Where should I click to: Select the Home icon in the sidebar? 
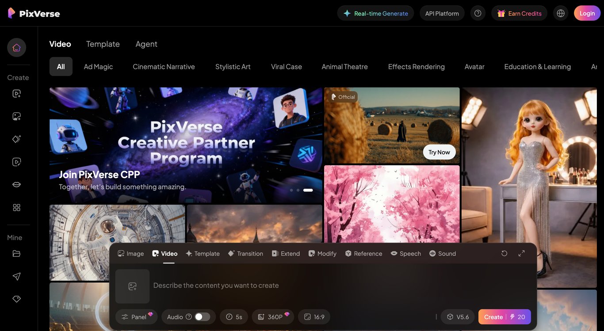tap(16, 47)
